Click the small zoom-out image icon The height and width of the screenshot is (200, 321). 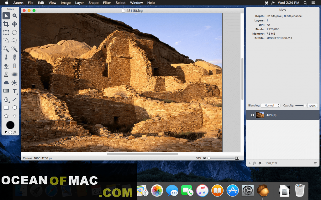tap(204, 158)
